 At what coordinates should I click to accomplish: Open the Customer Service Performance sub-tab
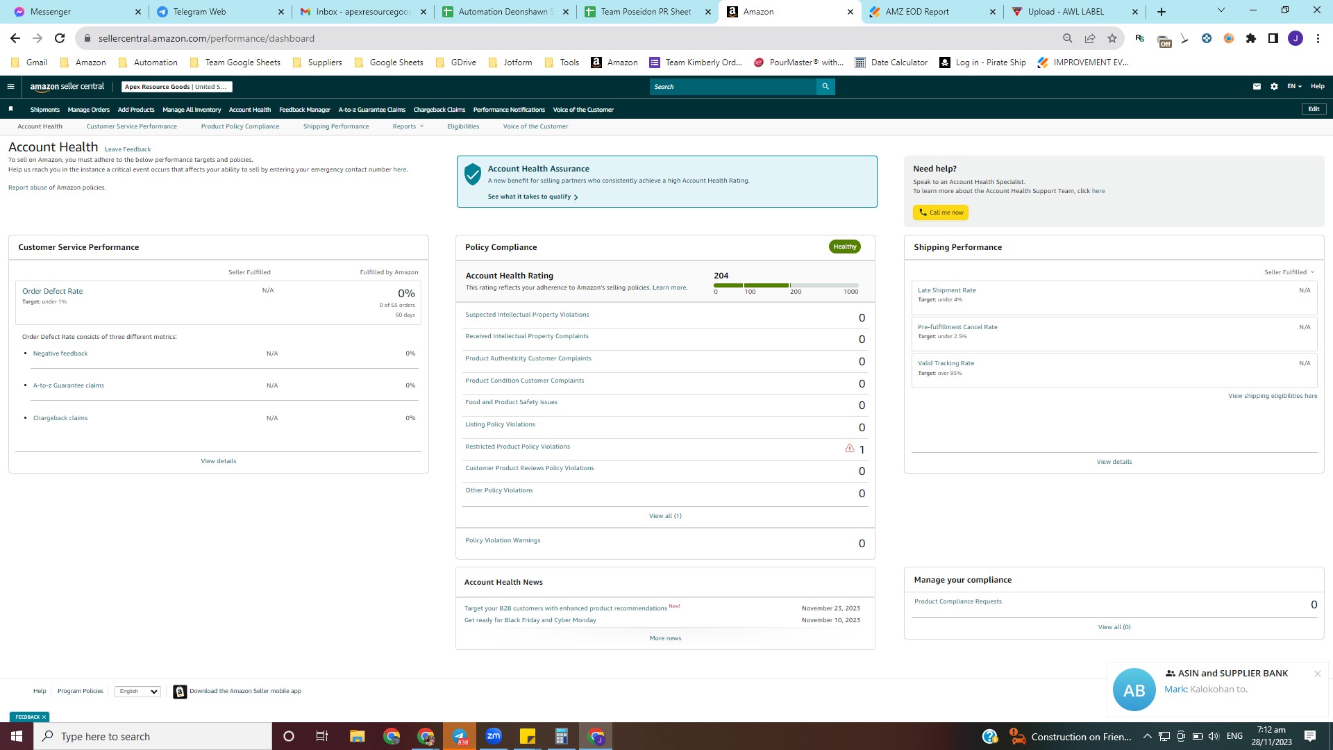tap(132, 126)
